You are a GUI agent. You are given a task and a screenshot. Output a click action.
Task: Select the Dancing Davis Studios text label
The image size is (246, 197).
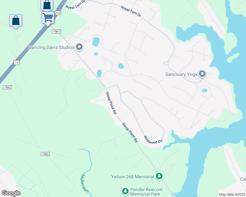click(51, 47)
